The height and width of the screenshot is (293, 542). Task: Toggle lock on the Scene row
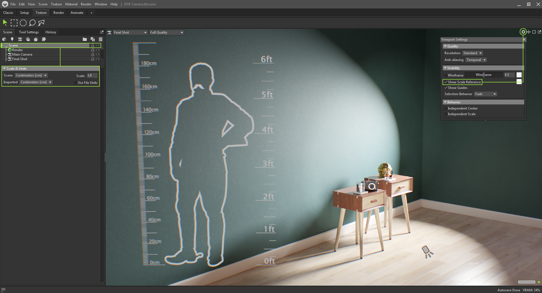point(92,45)
